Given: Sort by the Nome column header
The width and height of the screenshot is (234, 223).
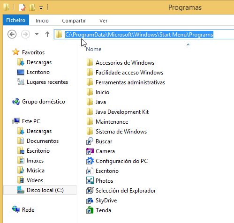Looking at the screenshot, I should click(94, 49).
